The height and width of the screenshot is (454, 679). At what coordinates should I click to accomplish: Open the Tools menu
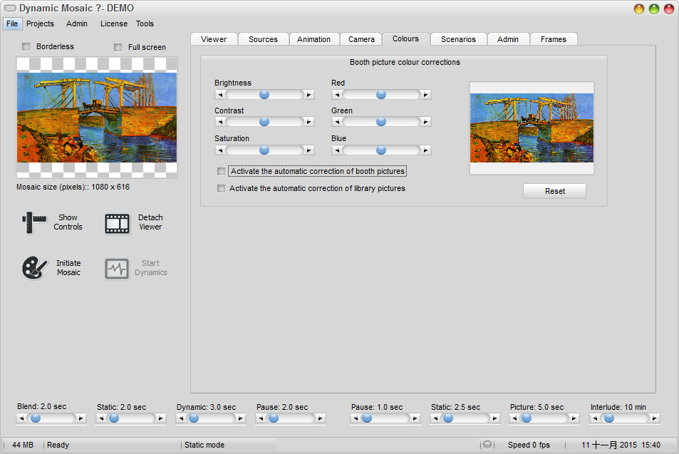[x=145, y=24]
